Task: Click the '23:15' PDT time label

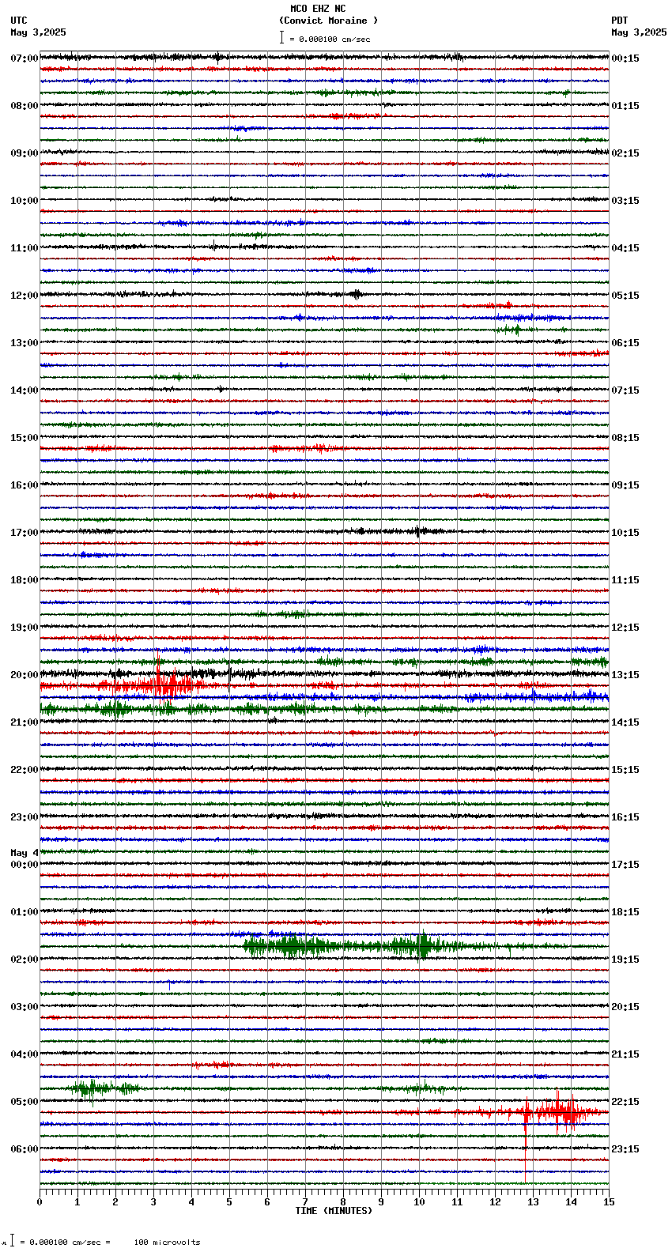Action: point(625,1149)
